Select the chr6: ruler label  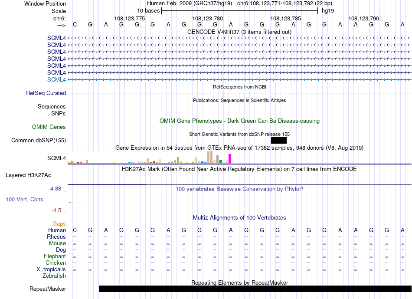pyautogui.click(x=59, y=18)
